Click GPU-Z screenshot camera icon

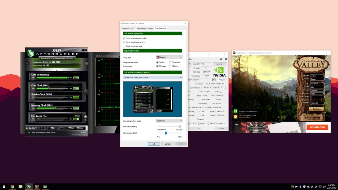point(221,59)
